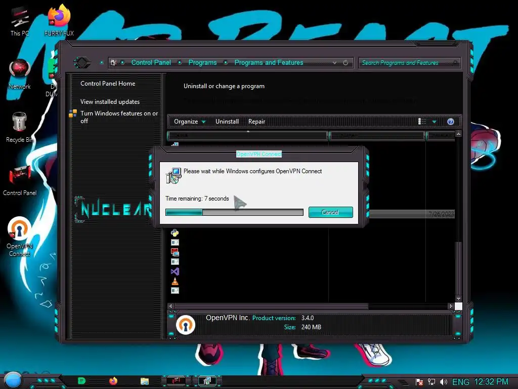Viewport: 518px width, 389px height.
Task: Click Time remaining: 7 seconds text
Action: coord(197,199)
